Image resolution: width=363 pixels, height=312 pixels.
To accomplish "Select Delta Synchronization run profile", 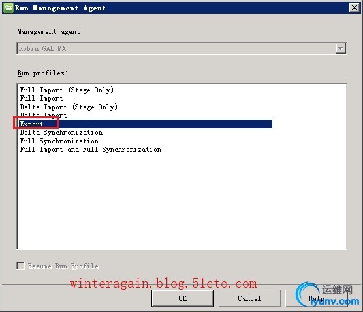I will tap(61, 133).
